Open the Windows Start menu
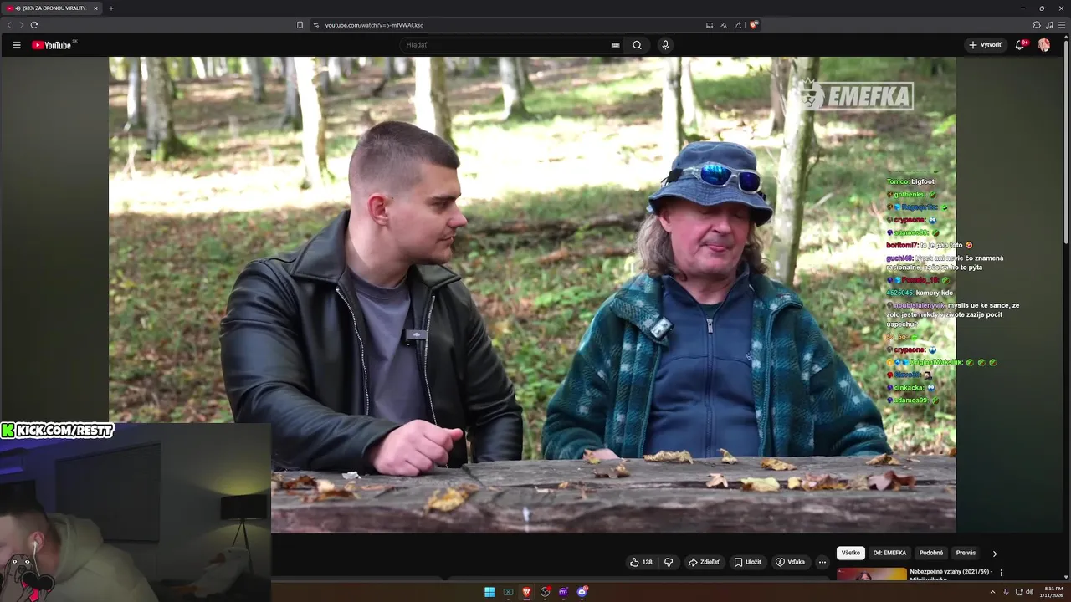Viewport: 1071px width, 602px height. tap(489, 592)
